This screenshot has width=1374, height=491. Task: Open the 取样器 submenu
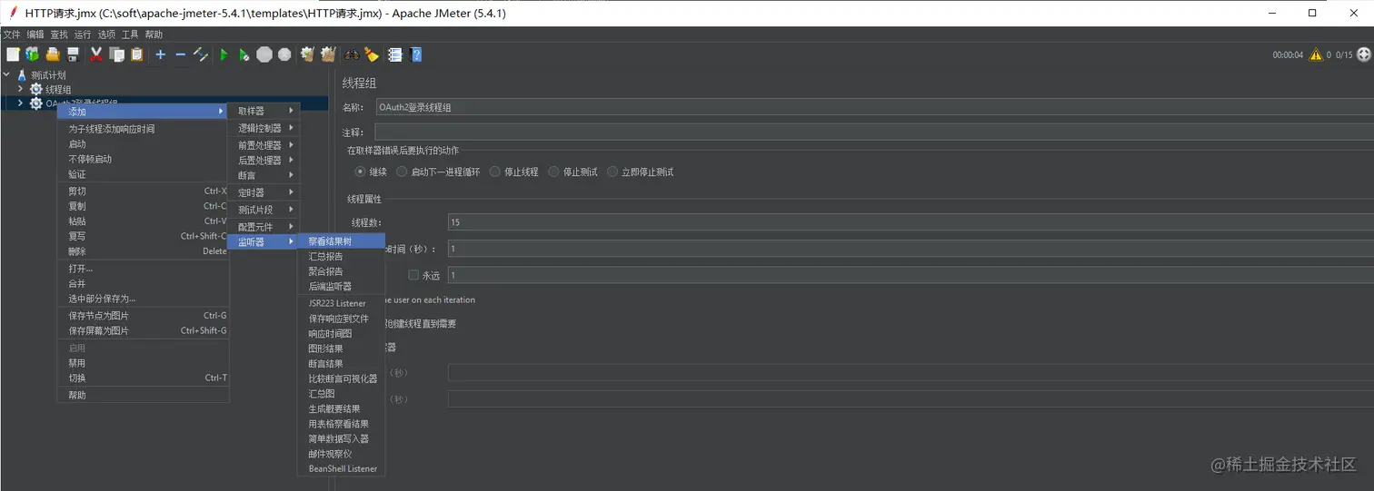tap(264, 111)
